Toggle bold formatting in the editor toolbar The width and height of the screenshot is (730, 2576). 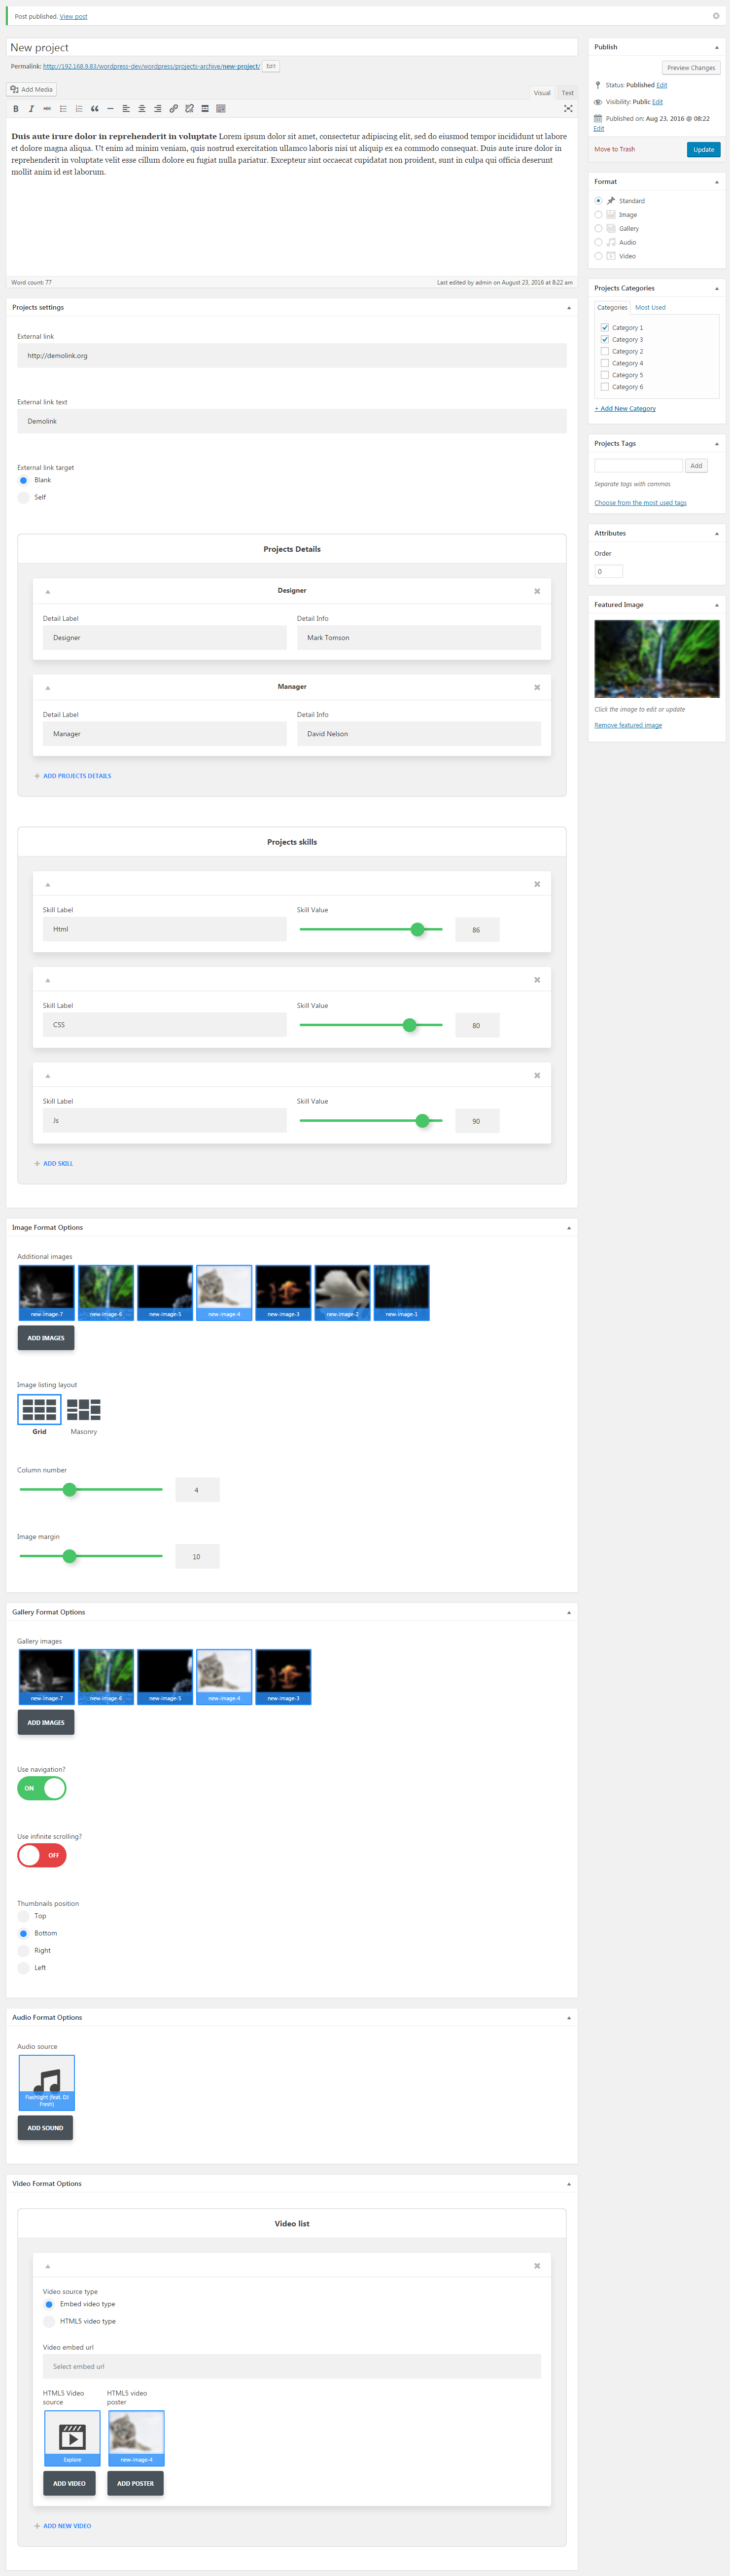point(16,109)
